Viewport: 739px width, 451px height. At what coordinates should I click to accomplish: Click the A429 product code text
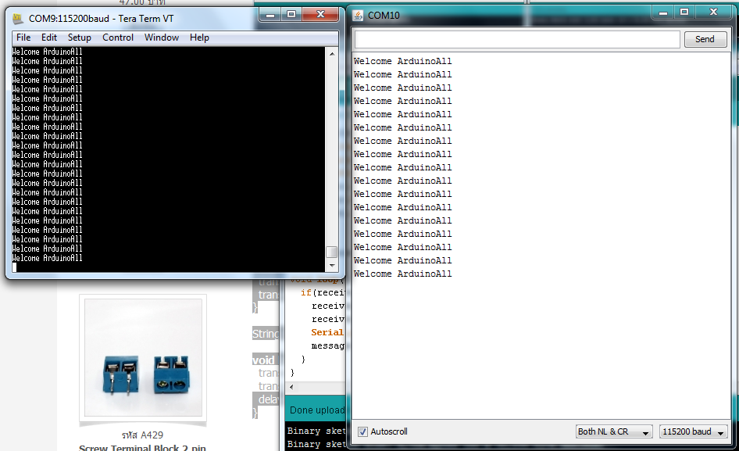point(143,435)
